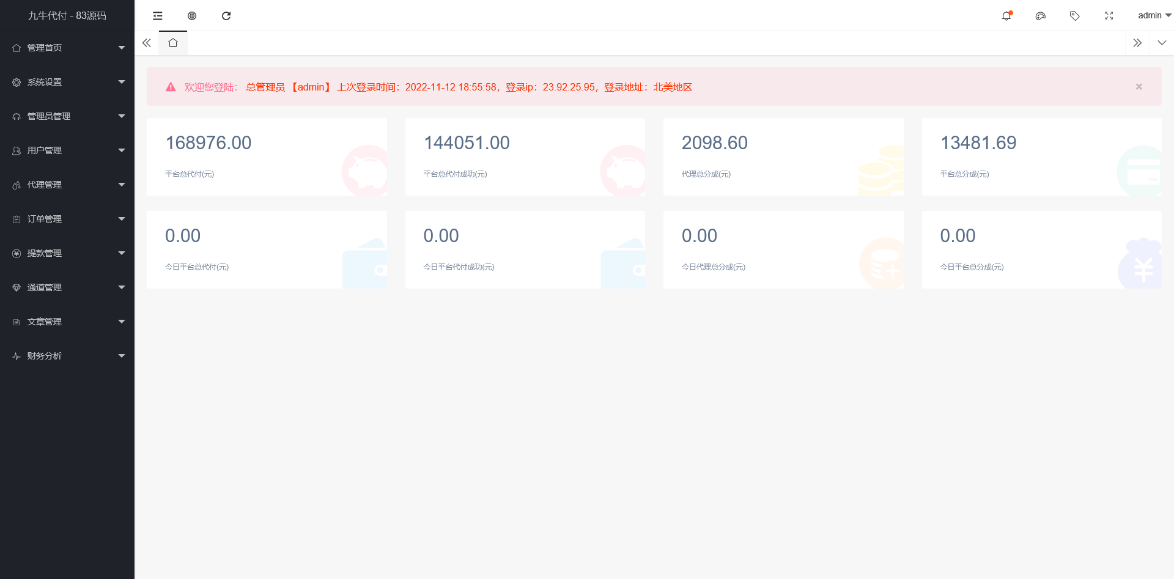The height and width of the screenshot is (579, 1174).
Task: Toggle fullscreen mode icon
Action: click(1109, 16)
